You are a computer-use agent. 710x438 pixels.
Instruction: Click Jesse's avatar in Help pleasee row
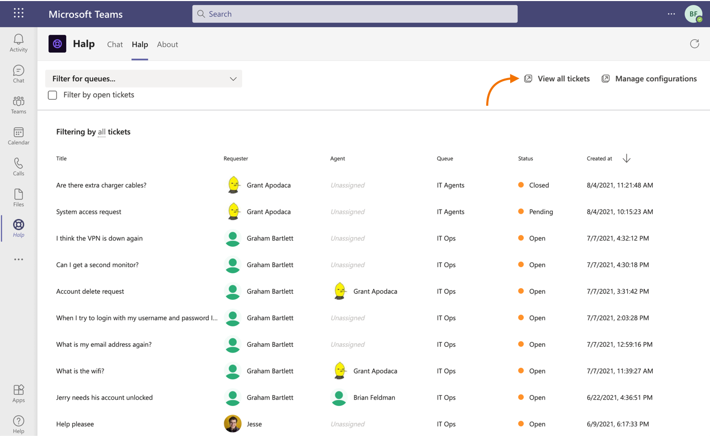(233, 424)
